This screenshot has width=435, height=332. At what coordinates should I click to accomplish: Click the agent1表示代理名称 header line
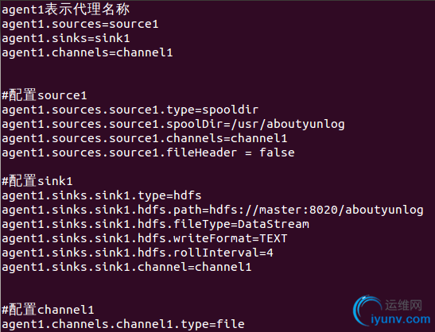pyautogui.click(x=66, y=10)
